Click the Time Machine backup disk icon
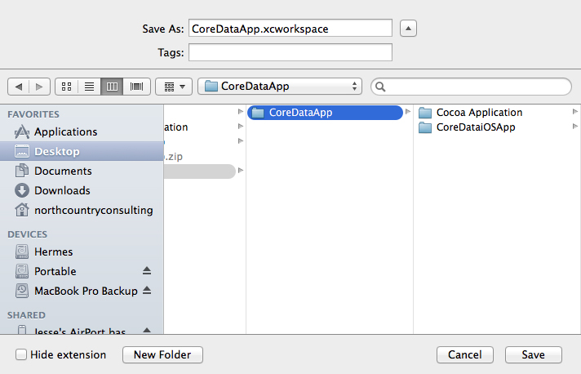Image resolution: width=581 pixels, height=374 pixels. pos(22,291)
